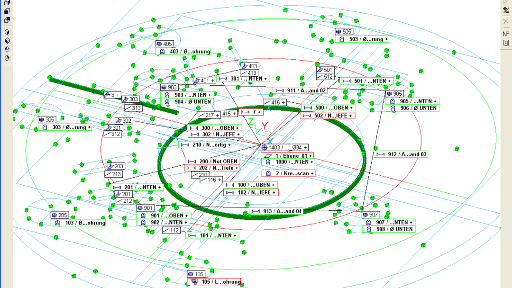Expand the 416 feature label

click(284, 102)
